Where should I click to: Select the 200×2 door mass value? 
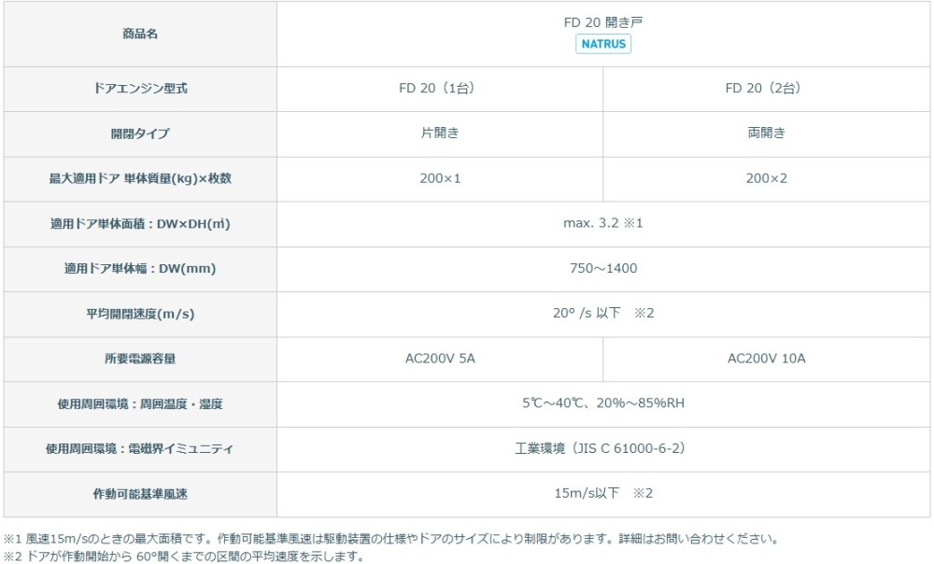click(x=767, y=178)
